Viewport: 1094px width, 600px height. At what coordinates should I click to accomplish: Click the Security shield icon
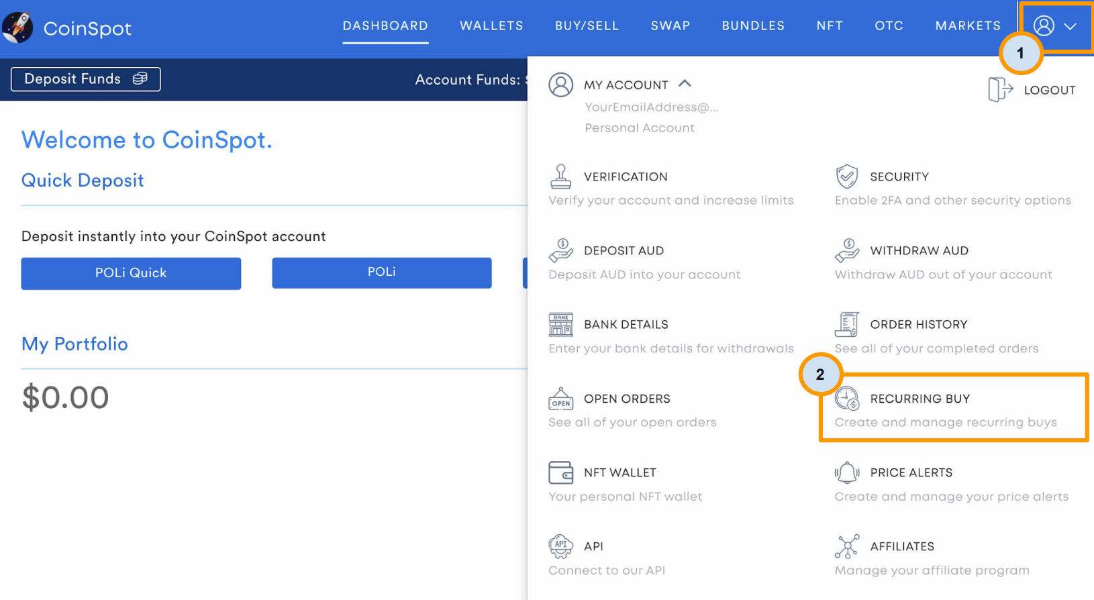click(x=846, y=177)
